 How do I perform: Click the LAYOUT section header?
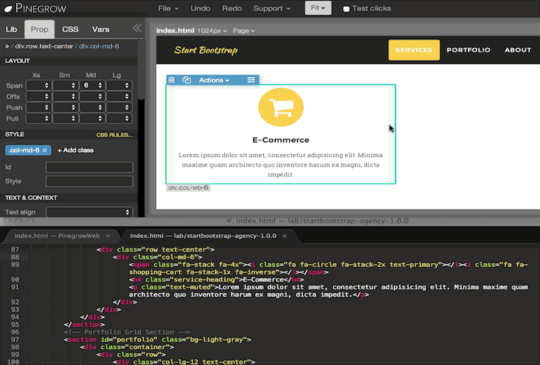(x=18, y=61)
